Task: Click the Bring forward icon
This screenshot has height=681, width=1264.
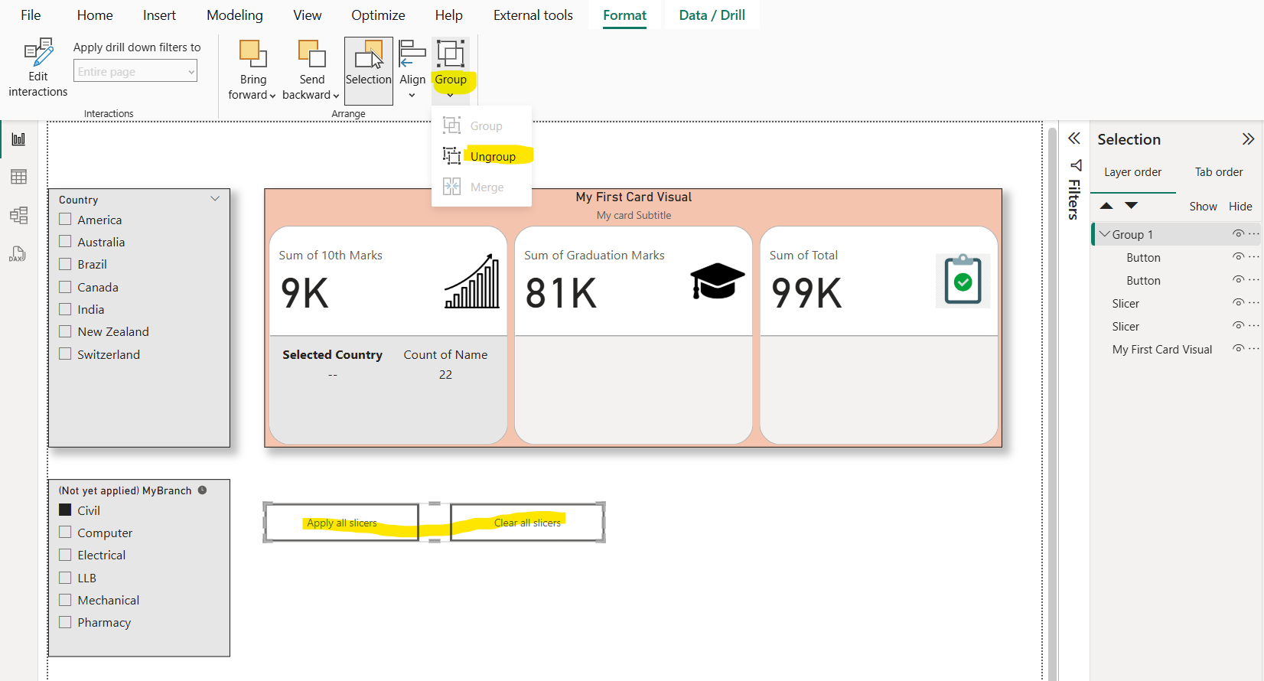Action: (x=252, y=54)
